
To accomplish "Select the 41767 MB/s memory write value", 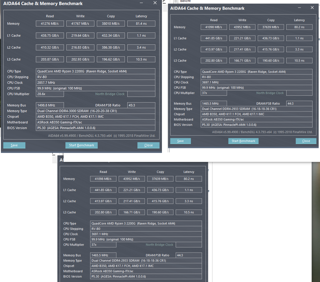I will (x=80, y=24).
